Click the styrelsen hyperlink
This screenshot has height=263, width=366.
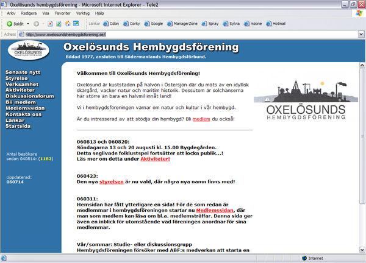[x=112, y=181]
